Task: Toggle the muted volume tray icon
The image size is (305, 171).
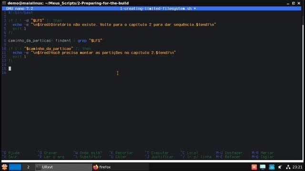Action: (280, 167)
